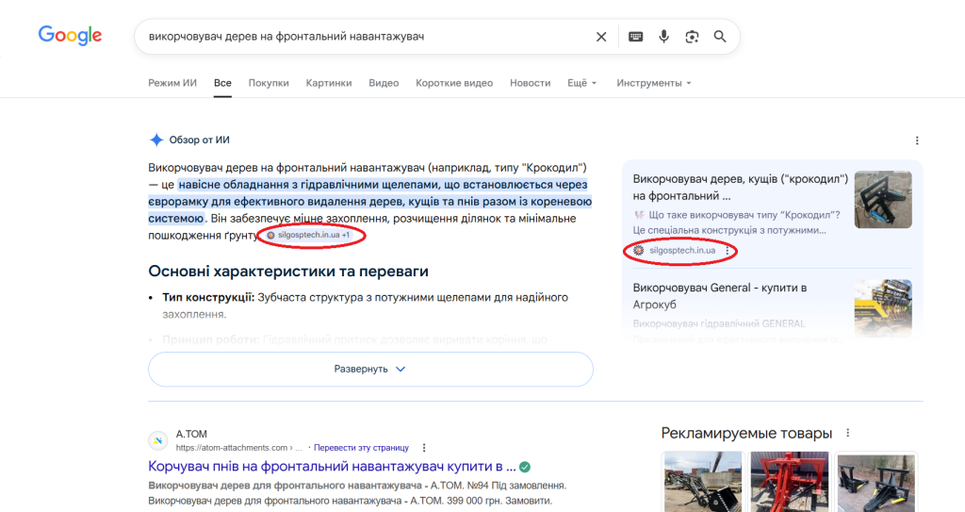Open third sponsored product image
Image resolution: width=965 pixels, height=512 pixels.
(x=875, y=482)
